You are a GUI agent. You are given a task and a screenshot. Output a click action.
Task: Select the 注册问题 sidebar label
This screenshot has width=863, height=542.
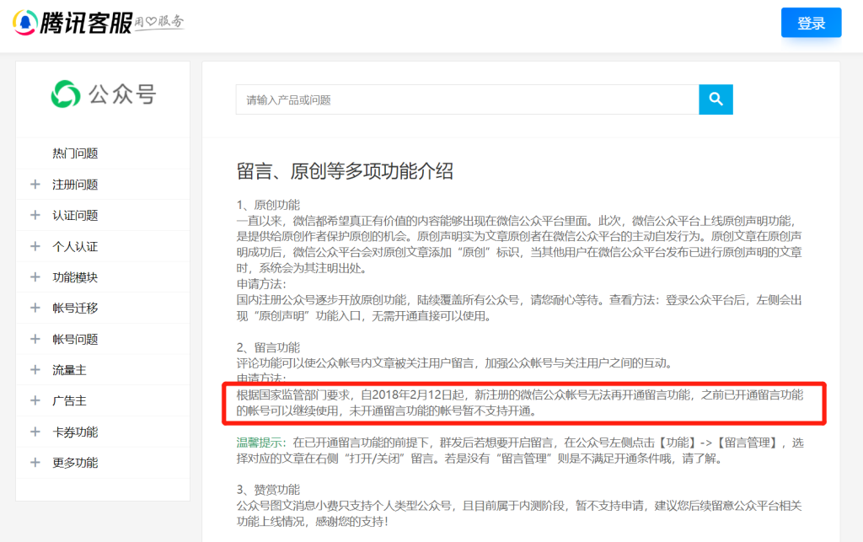click(x=75, y=185)
